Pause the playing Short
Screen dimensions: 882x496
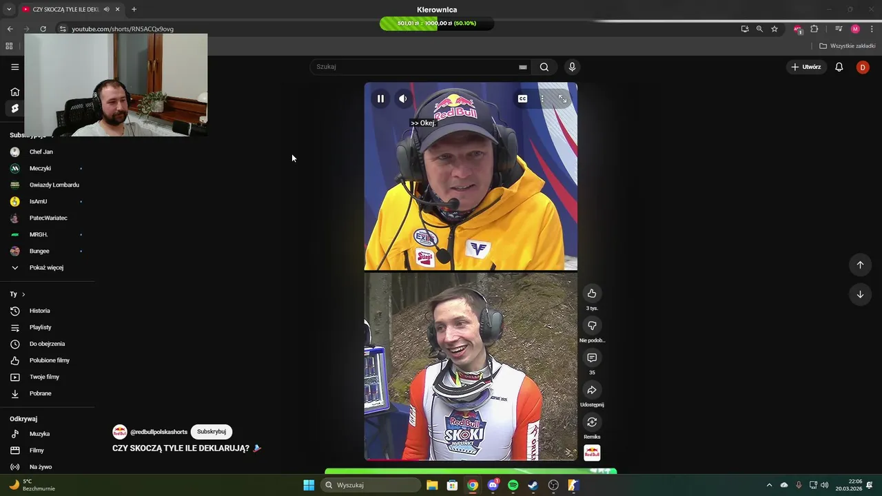tap(380, 99)
